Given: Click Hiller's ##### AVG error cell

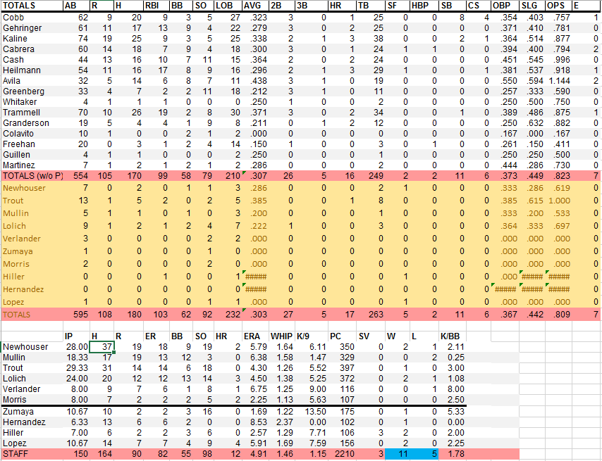Looking at the screenshot, I should 255,277.
